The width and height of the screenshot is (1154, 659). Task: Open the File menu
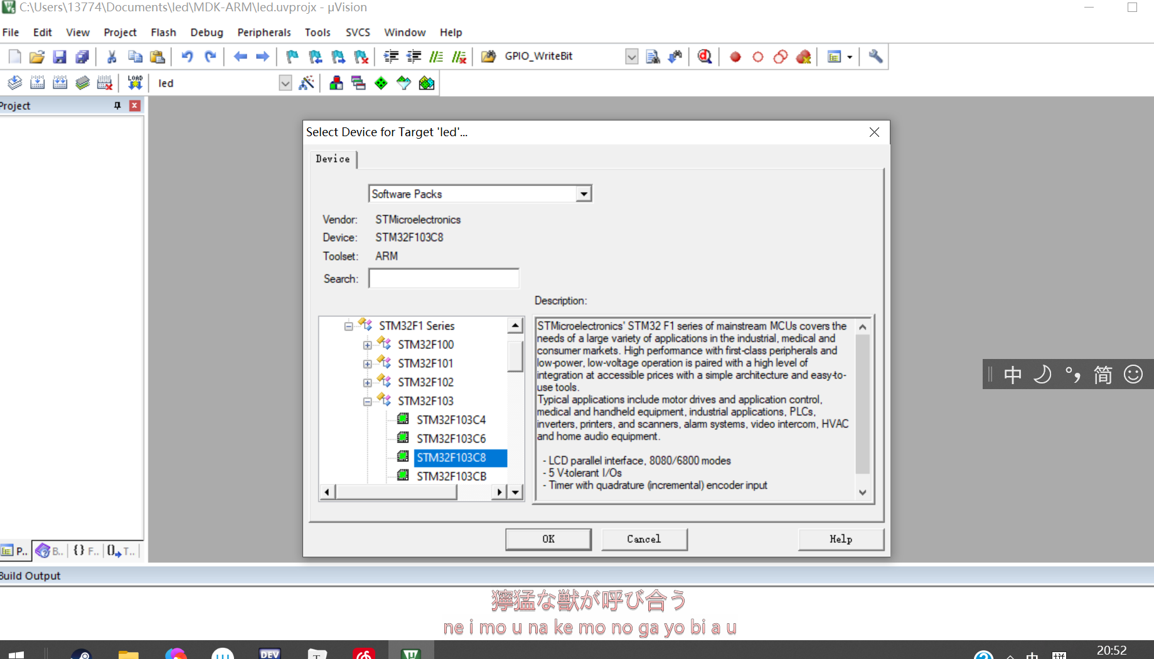point(11,32)
